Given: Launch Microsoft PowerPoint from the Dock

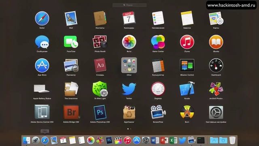Looking at the screenshot, I should tap(164, 141).
